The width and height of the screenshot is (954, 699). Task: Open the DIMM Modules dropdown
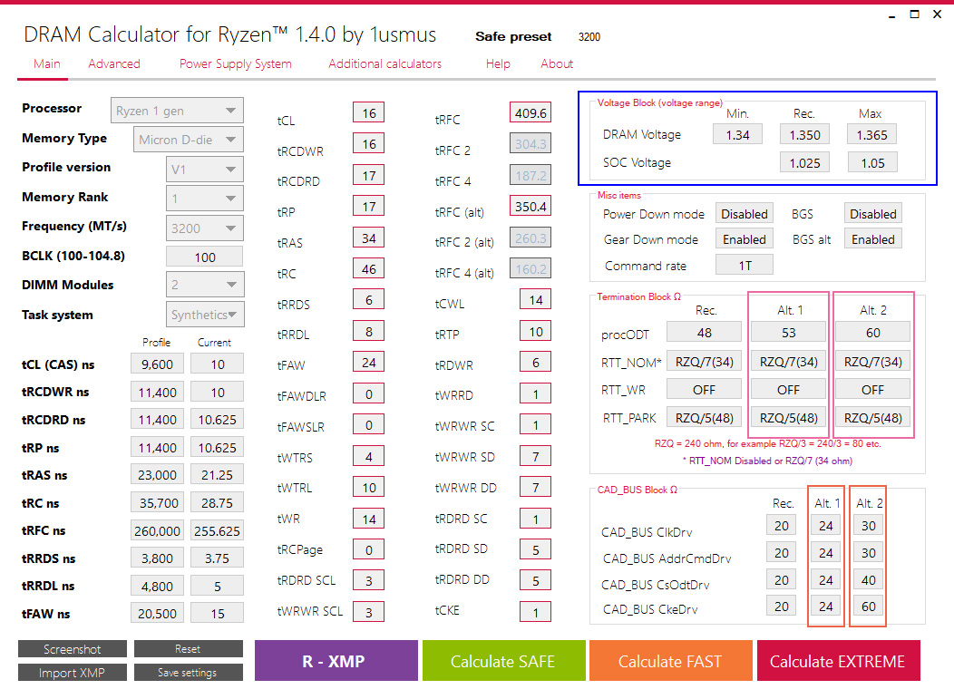[204, 284]
